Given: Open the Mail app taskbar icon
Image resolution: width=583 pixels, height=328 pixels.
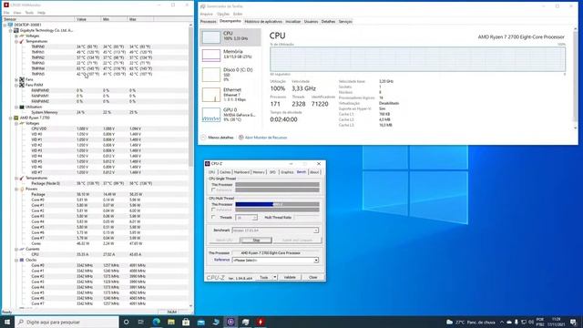Looking at the screenshot, I should [200, 322].
